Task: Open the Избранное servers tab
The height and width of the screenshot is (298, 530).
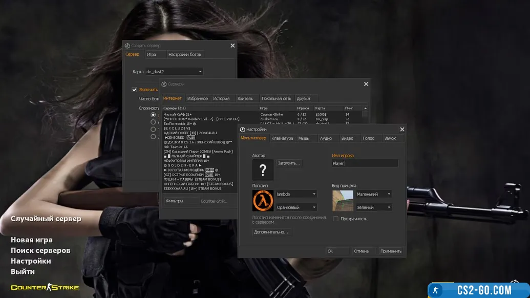Action: [198, 98]
